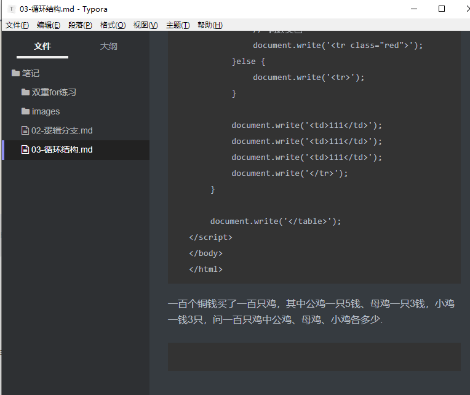Image resolution: width=470 pixels, height=395 pixels.
Task: Expand the images folder entry
Action: coord(46,111)
